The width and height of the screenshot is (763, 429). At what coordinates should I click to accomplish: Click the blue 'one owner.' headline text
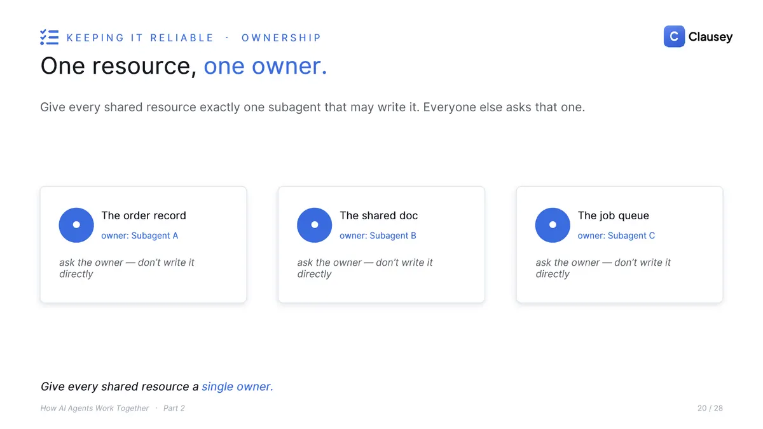265,66
